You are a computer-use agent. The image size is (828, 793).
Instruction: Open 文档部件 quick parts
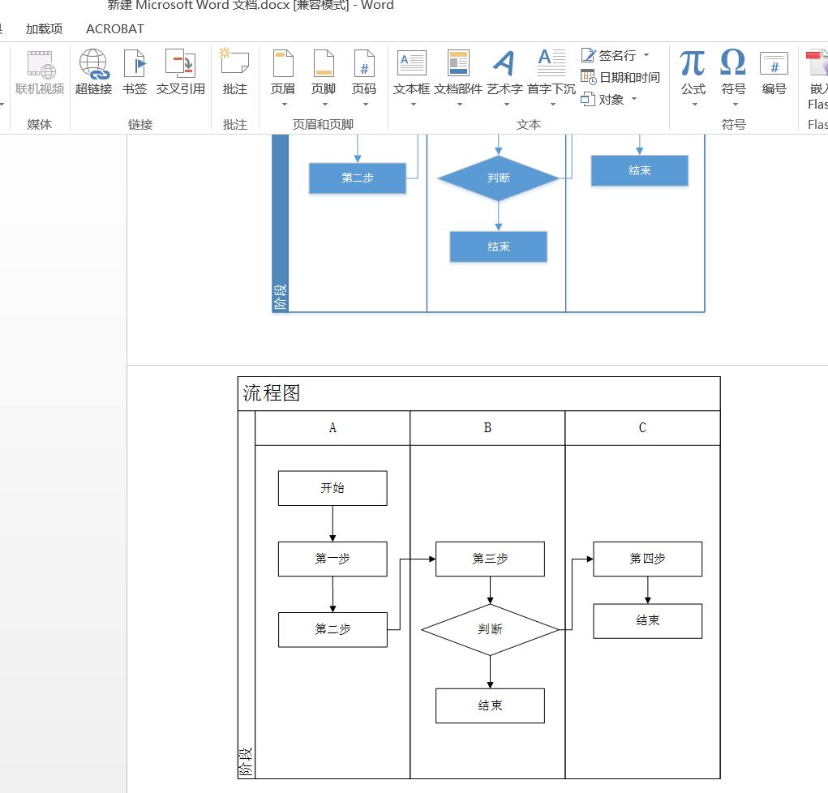(x=457, y=73)
